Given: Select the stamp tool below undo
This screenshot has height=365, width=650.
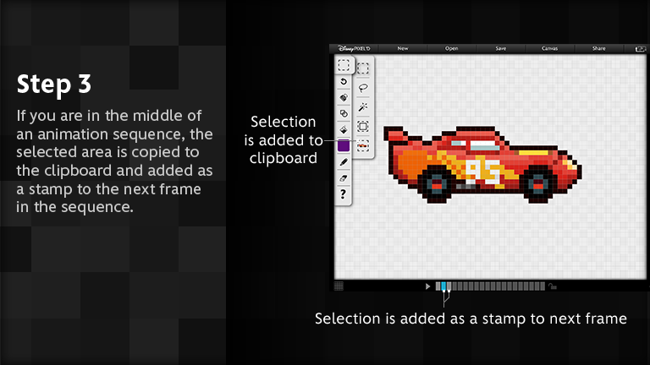Looking at the screenshot, I should tap(344, 98).
